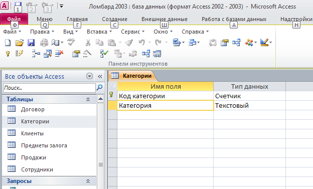Click the New blank document toolbar icon

[8, 43]
